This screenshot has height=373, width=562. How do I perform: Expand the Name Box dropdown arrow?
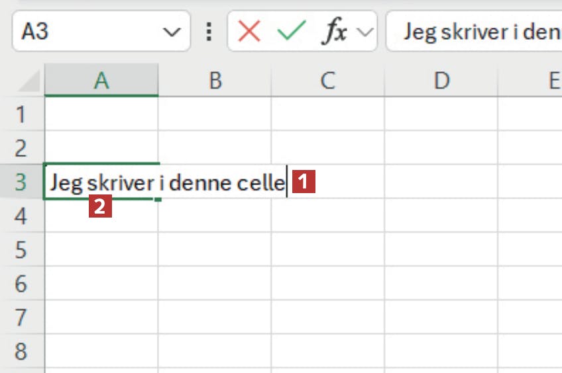172,31
